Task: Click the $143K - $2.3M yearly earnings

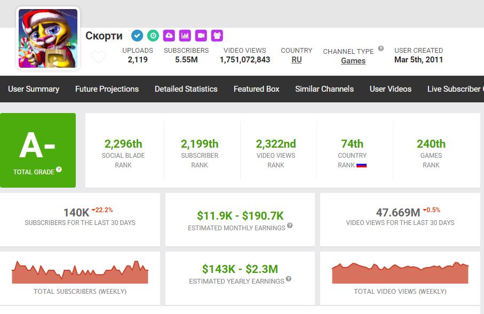Action: click(x=240, y=269)
